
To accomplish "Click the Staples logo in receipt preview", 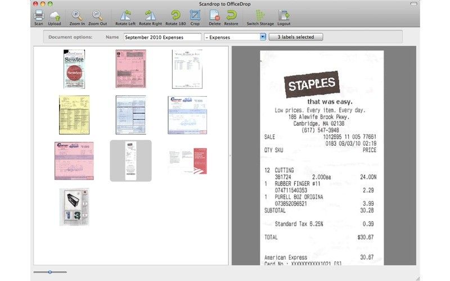I will click(x=312, y=84).
